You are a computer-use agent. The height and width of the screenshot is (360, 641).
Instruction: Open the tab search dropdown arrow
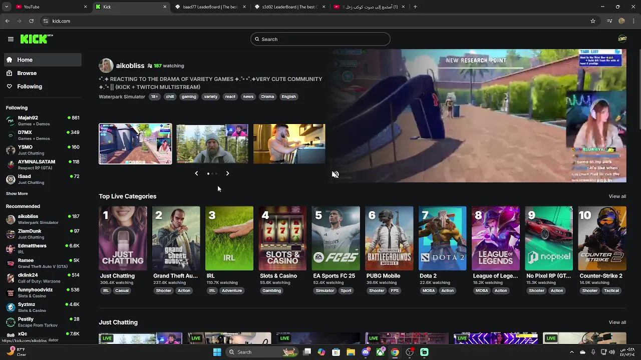tap(7, 7)
